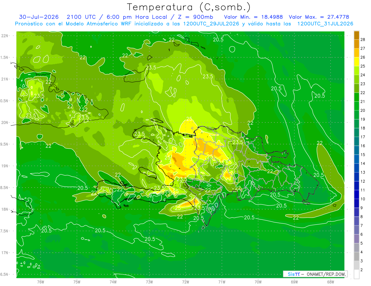Click the '70W' longitude axis label
The height and width of the screenshot is (286, 371).
pyautogui.click(x=258, y=282)
